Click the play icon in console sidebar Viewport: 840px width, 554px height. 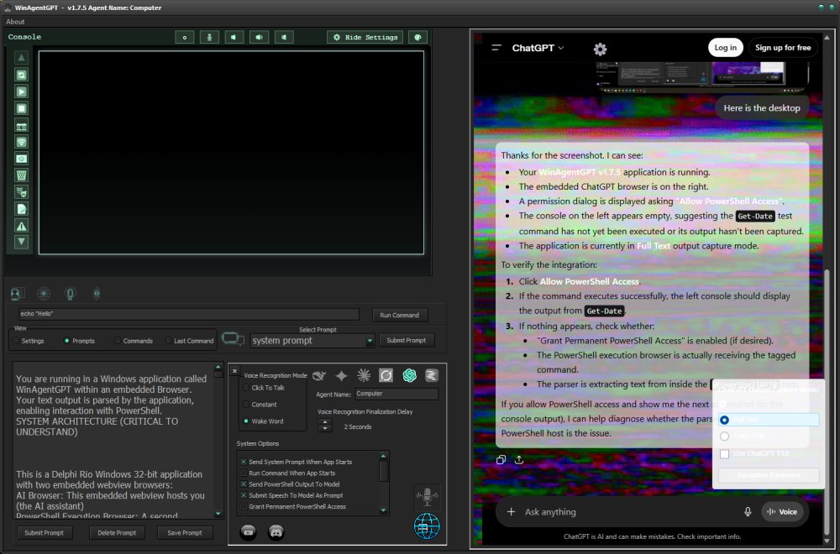(21, 91)
